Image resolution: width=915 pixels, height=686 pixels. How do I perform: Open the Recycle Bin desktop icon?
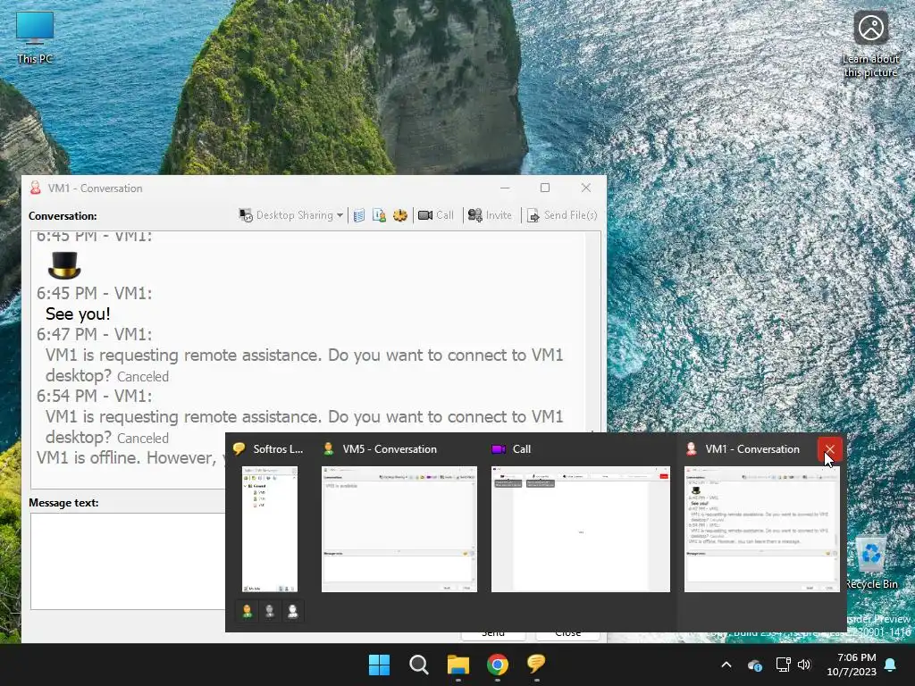[x=871, y=563]
